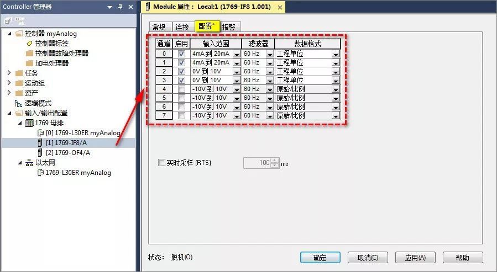
Task: Expand the 任务 tree node
Action: pyautogui.click(x=9, y=73)
